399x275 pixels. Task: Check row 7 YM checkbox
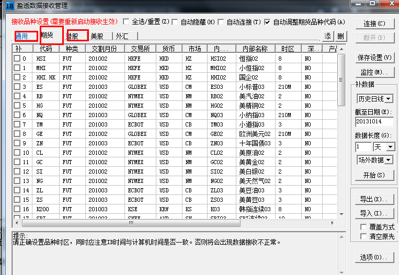pyautogui.click(x=17, y=124)
